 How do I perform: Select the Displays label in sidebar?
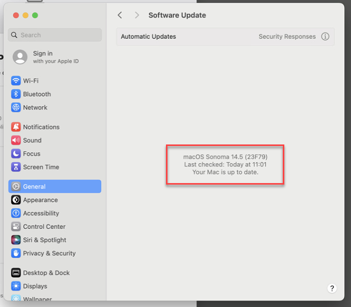tap(35, 286)
